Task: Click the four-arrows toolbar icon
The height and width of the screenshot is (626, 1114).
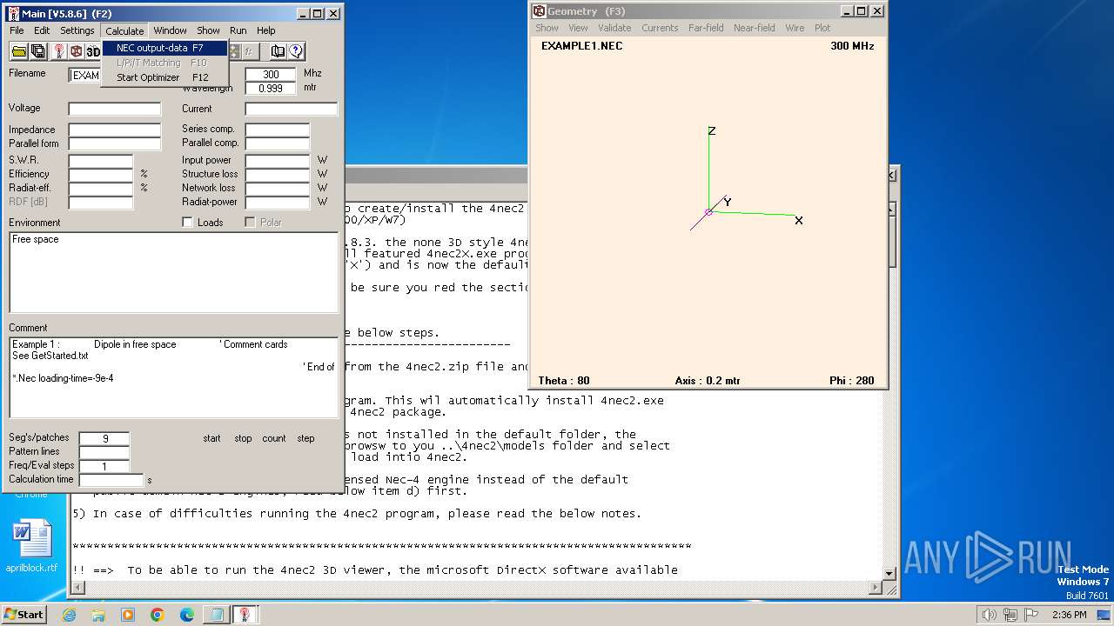Action: [x=233, y=51]
